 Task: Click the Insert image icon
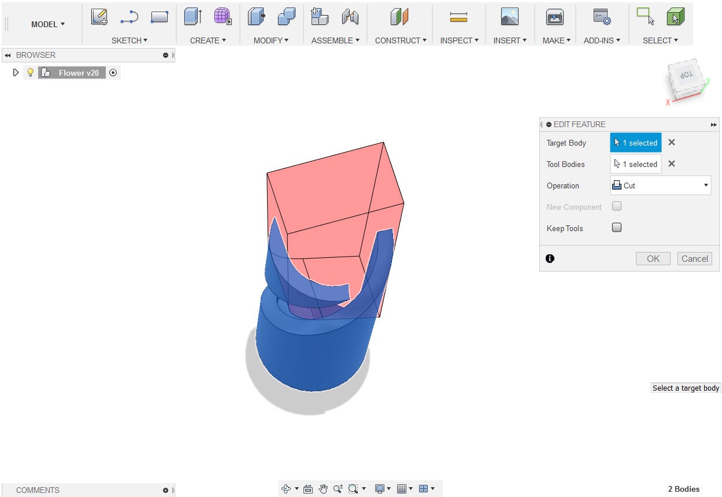click(509, 17)
